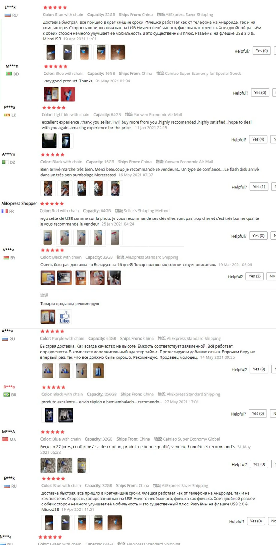Click the Morocco flag icon beside M***A

(x=5, y=440)
